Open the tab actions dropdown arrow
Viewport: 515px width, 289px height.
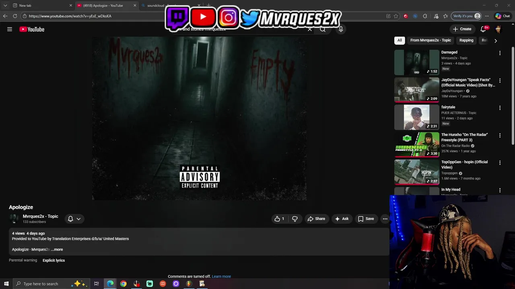pyautogui.click(x=5, y=6)
